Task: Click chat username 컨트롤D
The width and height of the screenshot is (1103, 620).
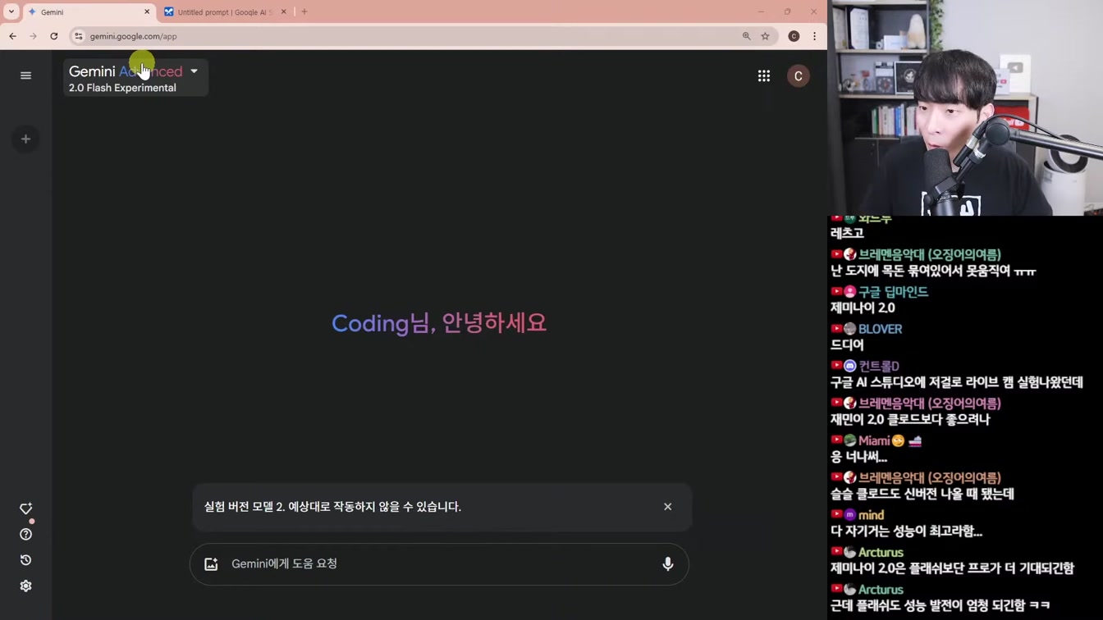Action: [879, 366]
